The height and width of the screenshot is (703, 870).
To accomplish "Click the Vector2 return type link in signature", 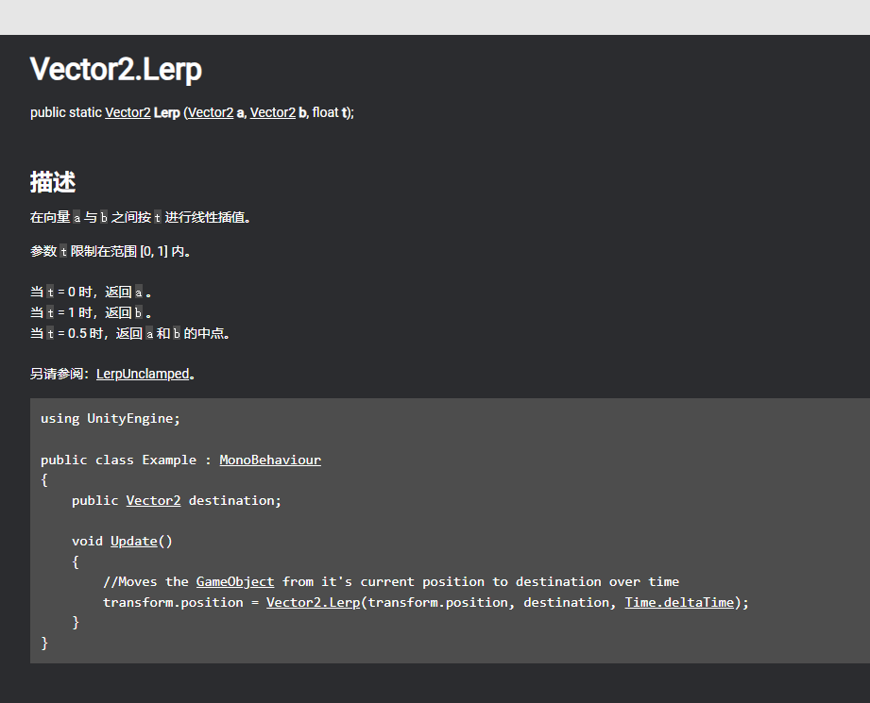I will pyautogui.click(x=128, y=112).
